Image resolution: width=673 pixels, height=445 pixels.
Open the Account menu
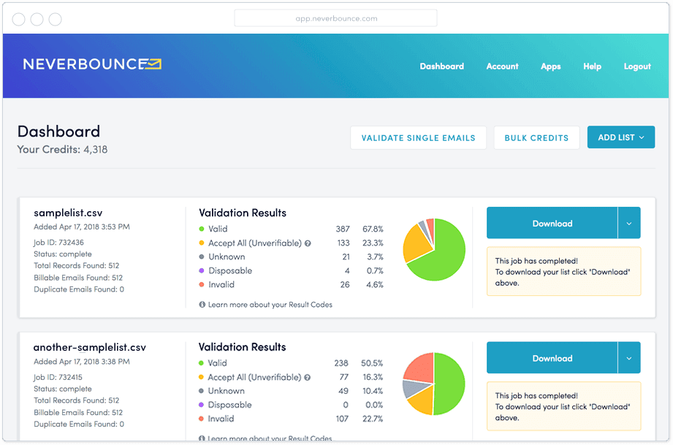(x=502, y=66)
